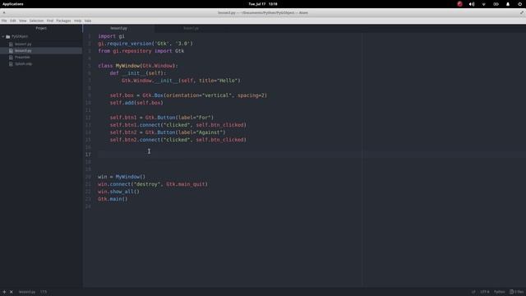Open the File menu
The width and height of the screenshot is (526, 296).
point(4,21)
